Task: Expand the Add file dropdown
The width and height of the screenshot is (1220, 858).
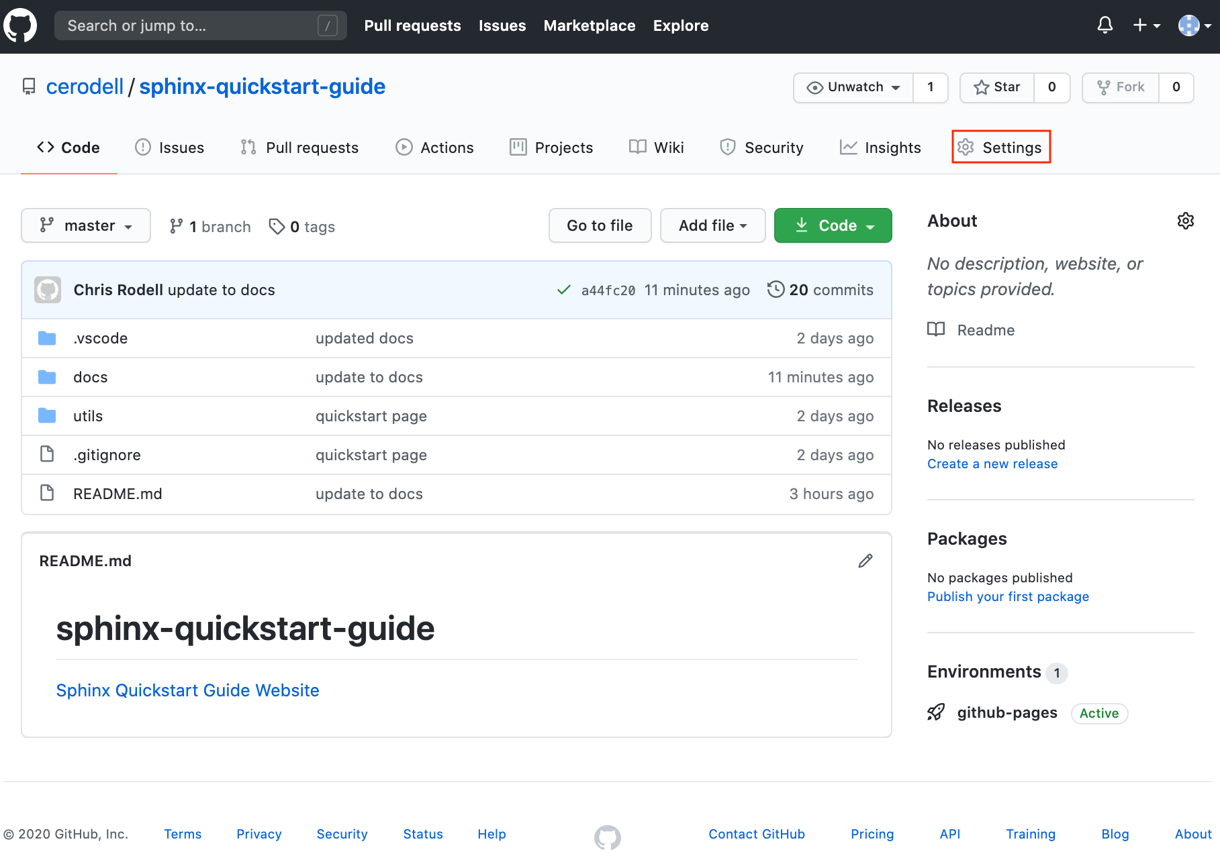Action: (712, 225)
